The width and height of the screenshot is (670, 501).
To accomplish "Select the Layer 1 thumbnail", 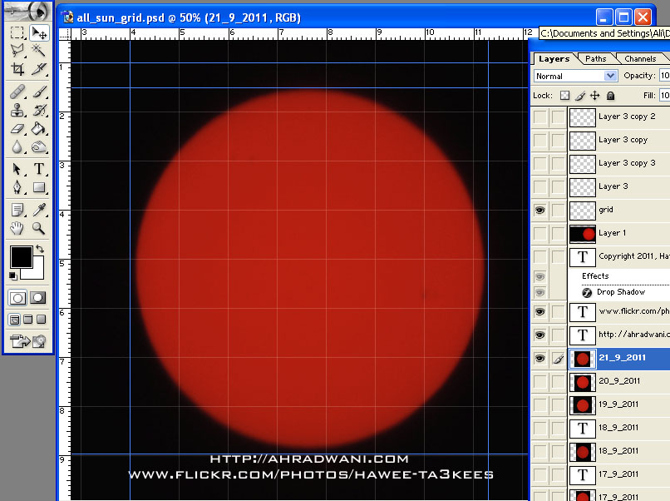I will (582, 234).
